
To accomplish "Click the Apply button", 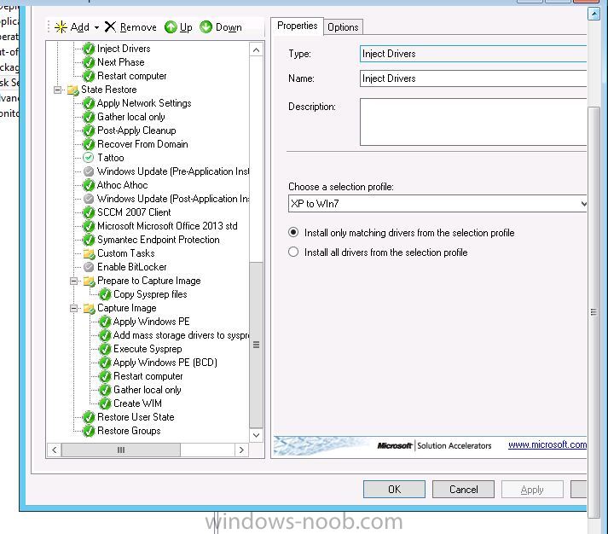I will point(532,490).
